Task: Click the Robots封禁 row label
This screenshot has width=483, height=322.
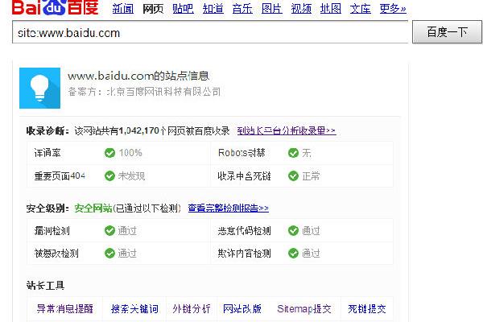Action: tap(242, 153)
